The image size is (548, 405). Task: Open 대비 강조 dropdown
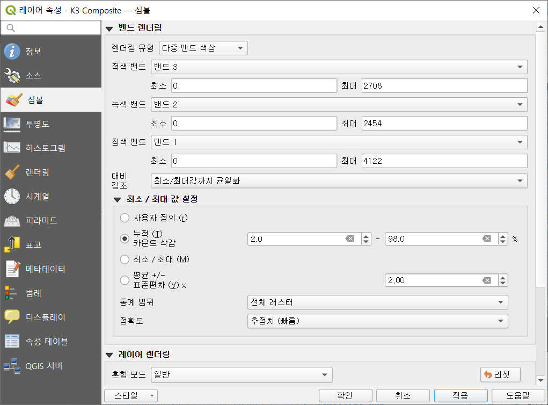339,181
